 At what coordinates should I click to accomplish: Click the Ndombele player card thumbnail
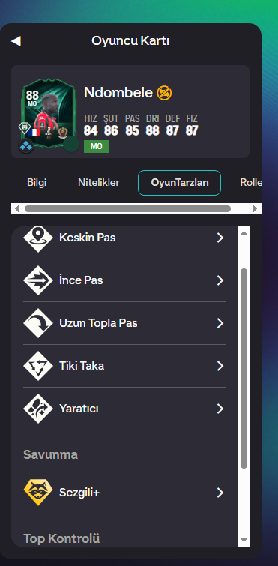[x=48, y=112]
